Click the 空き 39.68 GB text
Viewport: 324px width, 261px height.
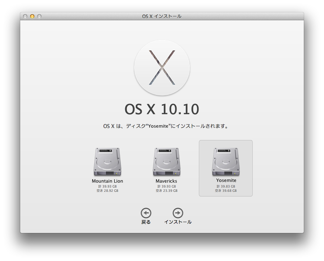tap(226, 191)
